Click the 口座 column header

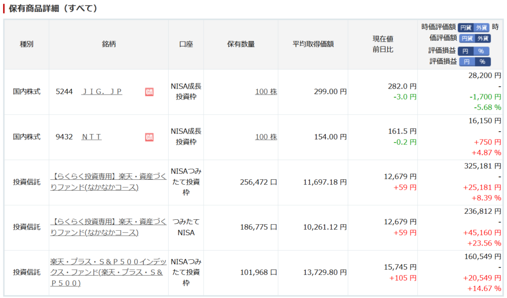(186, 44)
